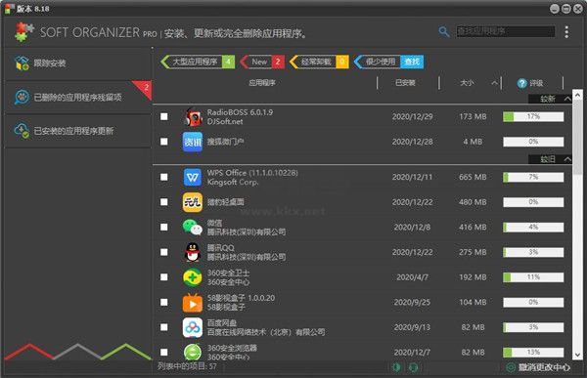Open the three-dot options menu
Viewport: 587px width, 378px height.
click(566, 32)
